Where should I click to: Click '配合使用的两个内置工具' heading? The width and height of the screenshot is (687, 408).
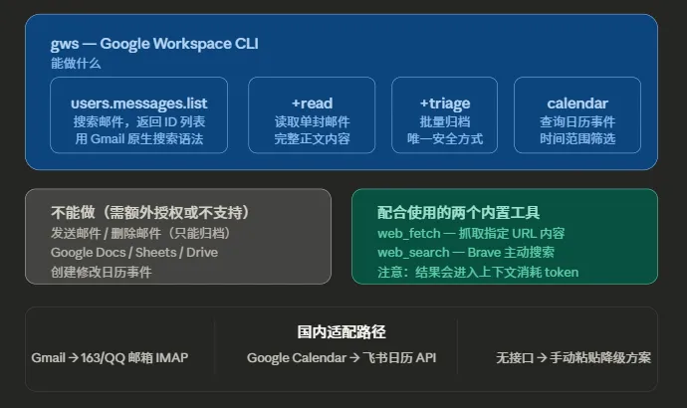pos(458,212)
